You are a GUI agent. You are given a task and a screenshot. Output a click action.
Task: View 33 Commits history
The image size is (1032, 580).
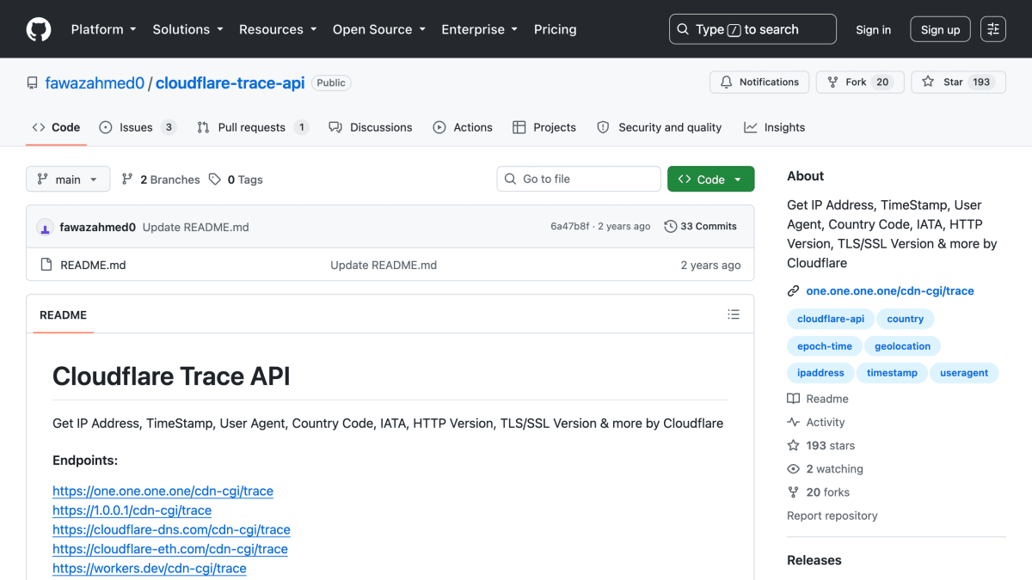click(x=700, y=227)
